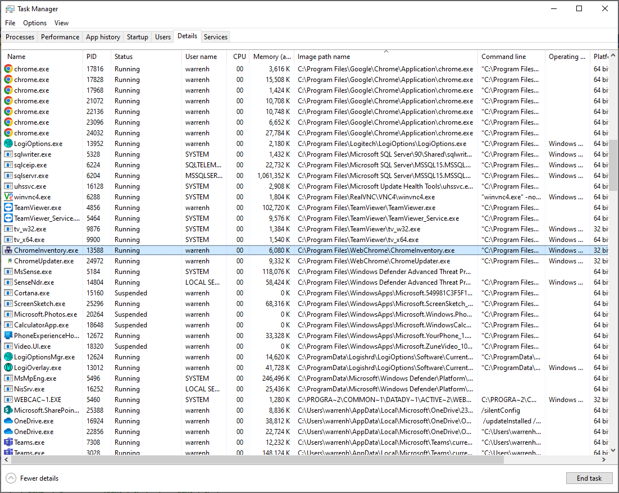Open the File menu
Image resolution: width=619 pixels, height=493 pixels.
pos(10,23)
